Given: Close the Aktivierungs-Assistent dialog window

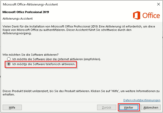Looking at the screenshot, I should (158, 4).
